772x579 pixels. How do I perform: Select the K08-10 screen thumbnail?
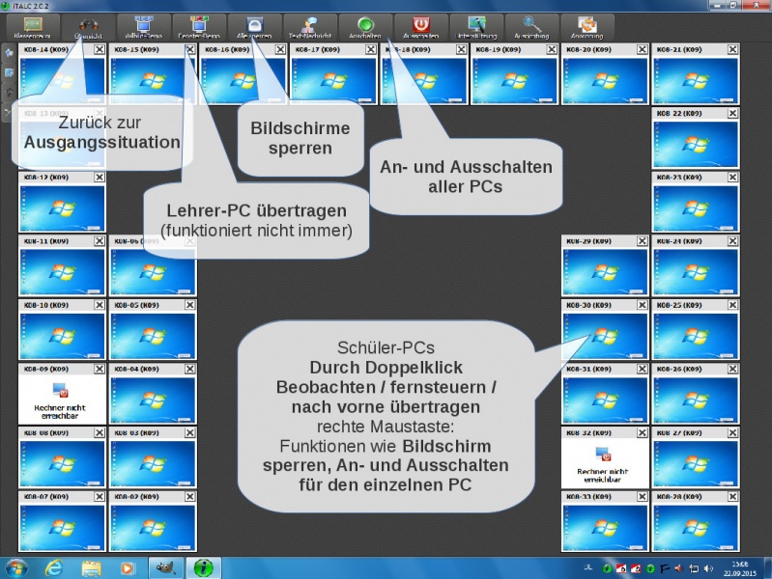coord(62,336)
